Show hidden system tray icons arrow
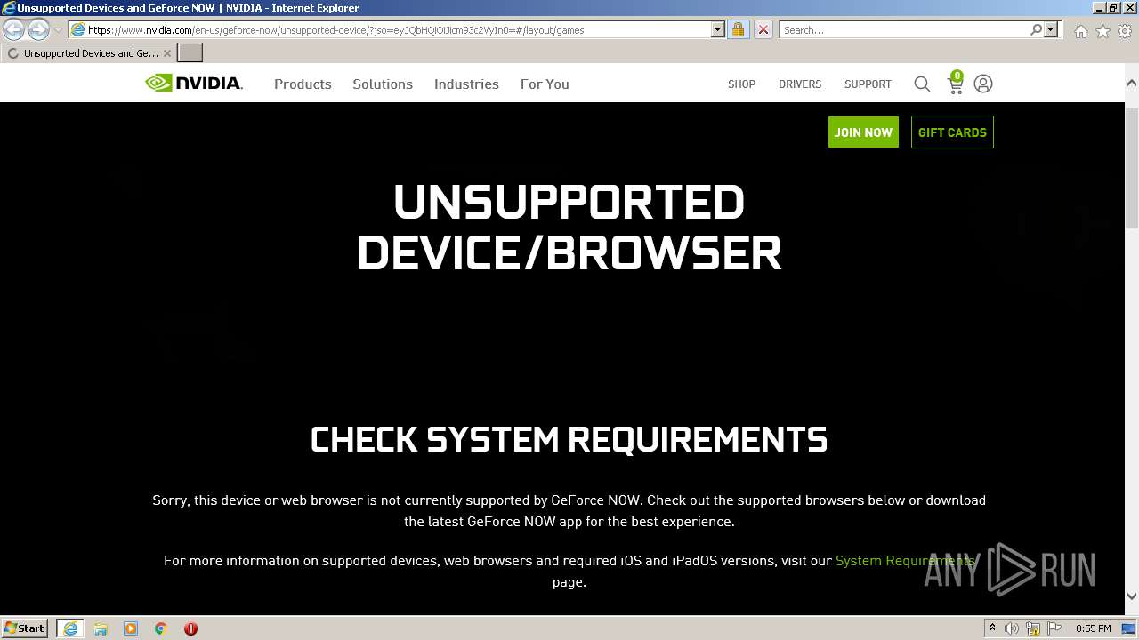This screenshot has width=1139, height=640. pos(992,628)
